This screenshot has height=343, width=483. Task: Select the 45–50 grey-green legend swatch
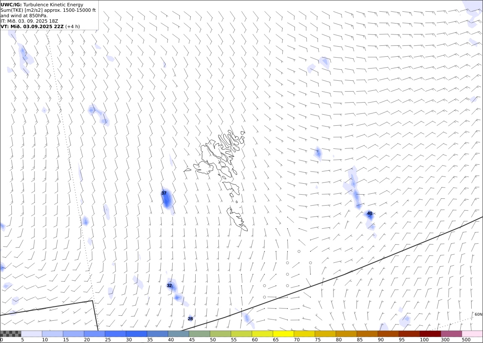[x=199, y=334]
